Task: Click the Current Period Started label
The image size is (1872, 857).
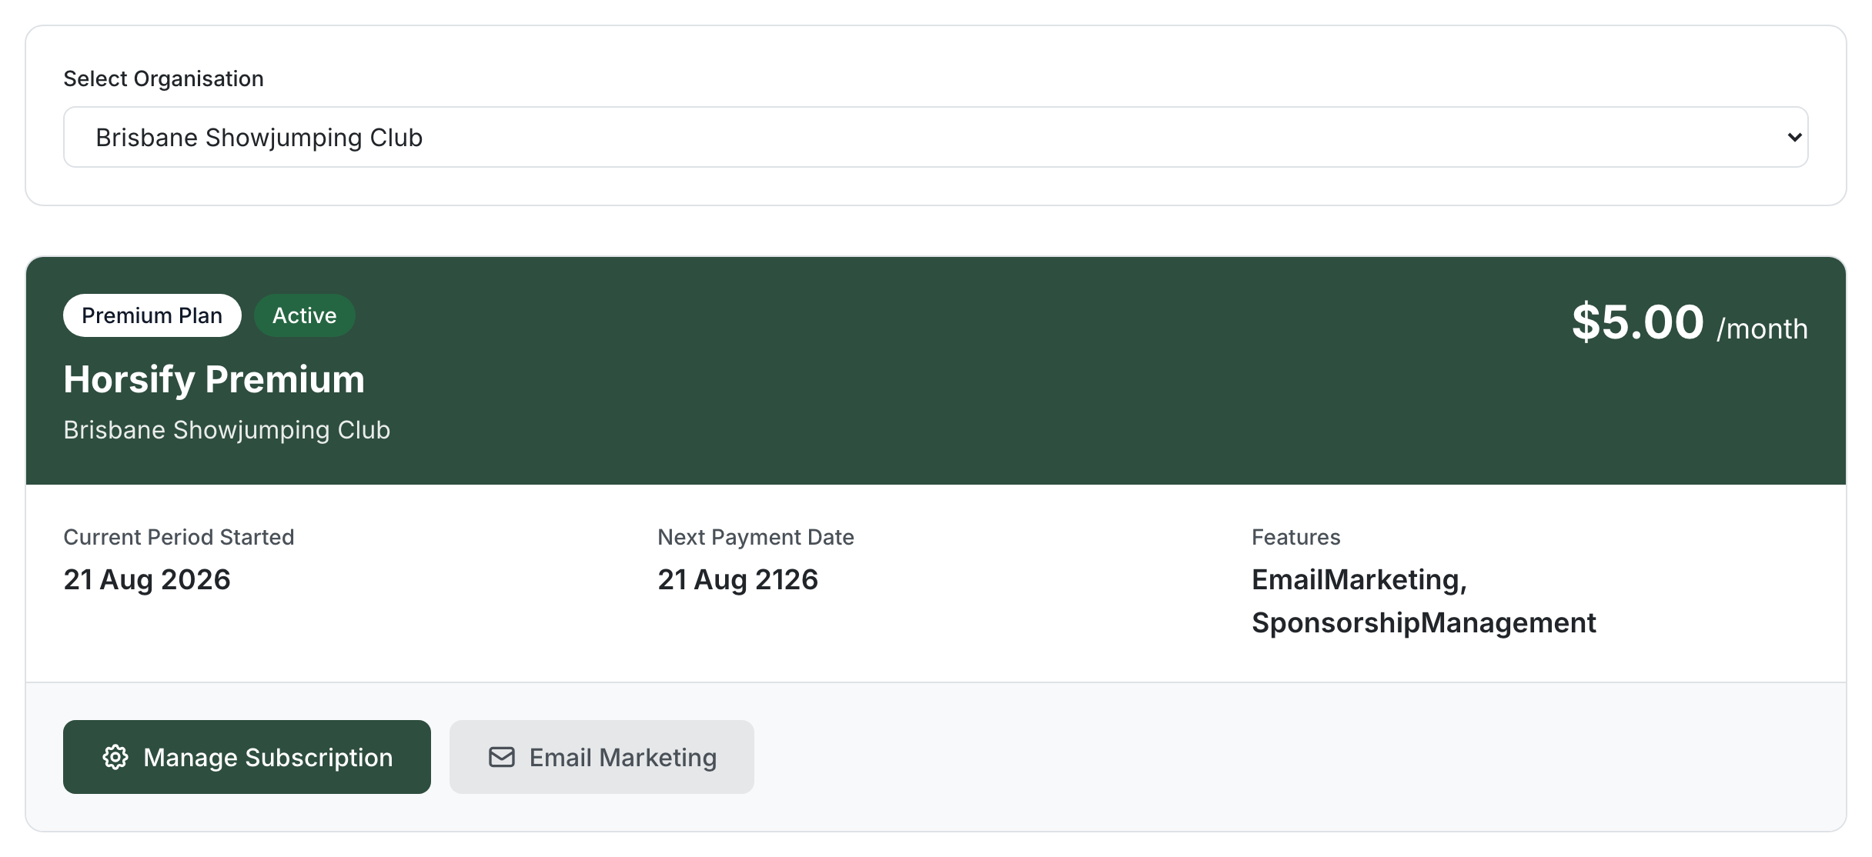Action: pos(179,537)
